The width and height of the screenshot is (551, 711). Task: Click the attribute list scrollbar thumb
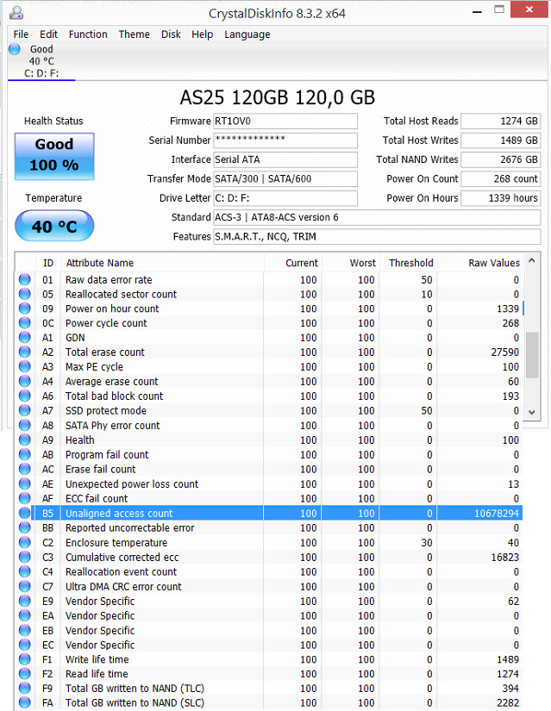click(532, 355)
